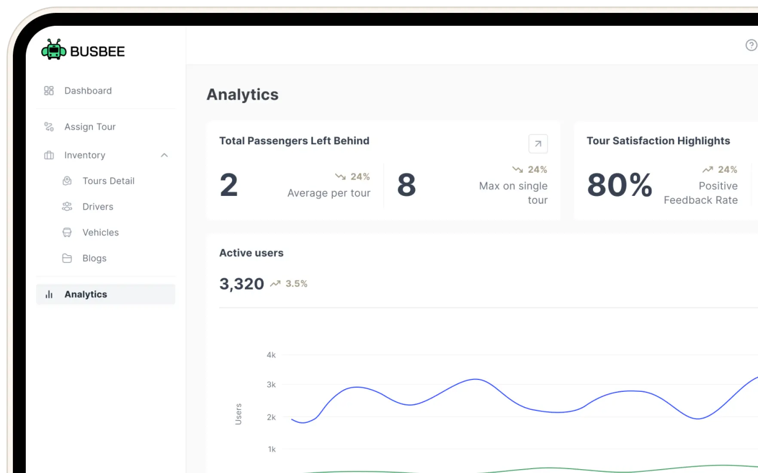Image resolution: width=758 pixels, height=473 pixels.
Task: Click the 3k axis label
Action: click(271, 385)
